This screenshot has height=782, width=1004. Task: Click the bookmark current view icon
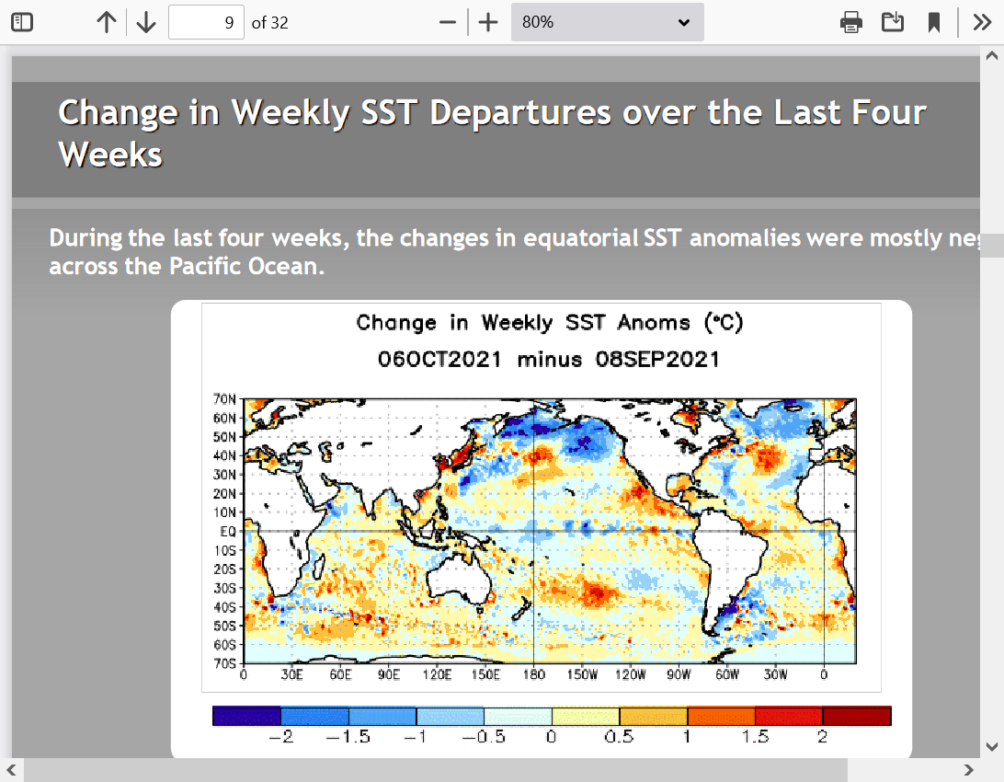(x=934, y=22)
